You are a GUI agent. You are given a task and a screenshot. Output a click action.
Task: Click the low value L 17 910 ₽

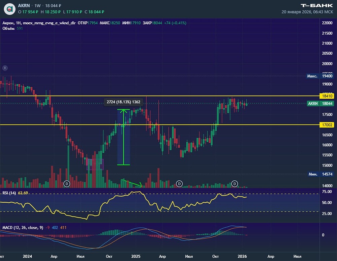point(73,12)
